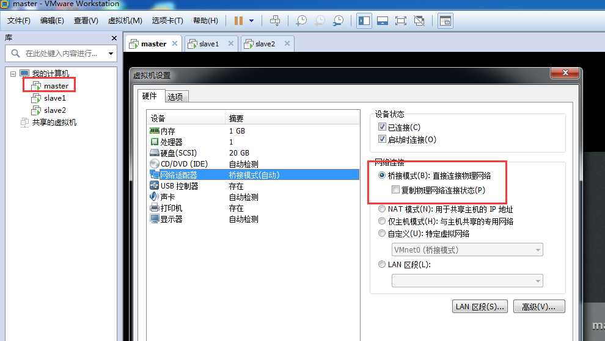Open the 编辑(E) menu
This screenshot has height=341, width=605.
pyautogui.click(x=52, y=20)
